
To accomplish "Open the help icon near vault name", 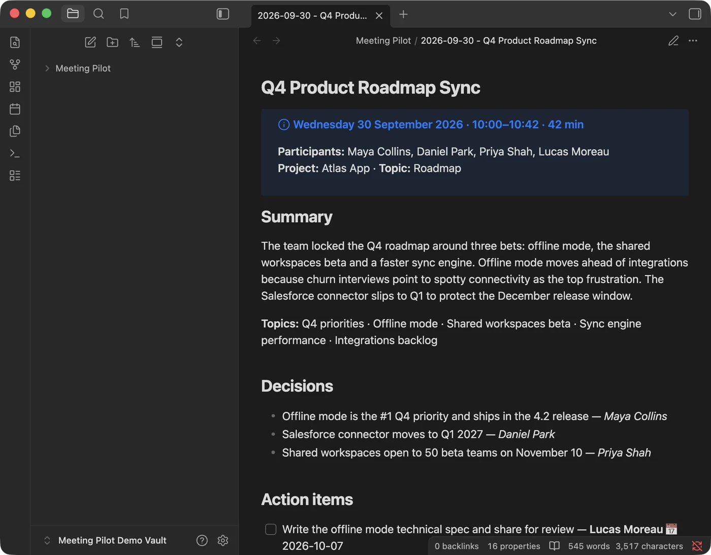I will (x=202, y=540).
